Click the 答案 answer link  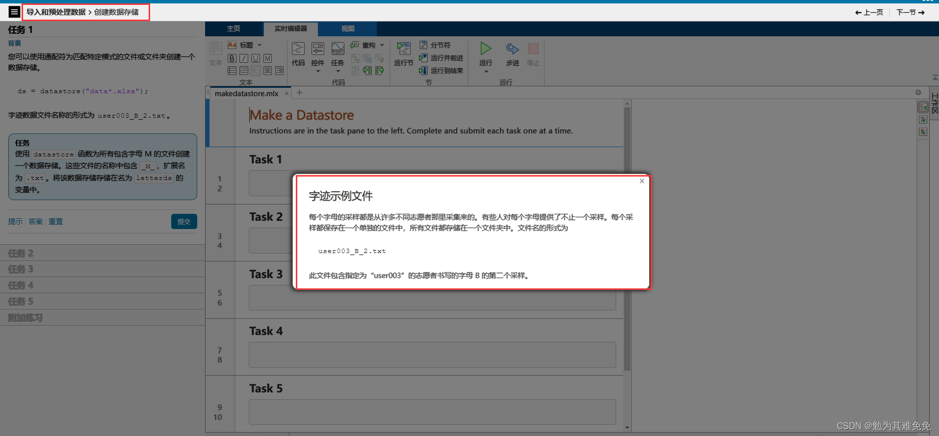pyautogui.click(x=35, y=221)
